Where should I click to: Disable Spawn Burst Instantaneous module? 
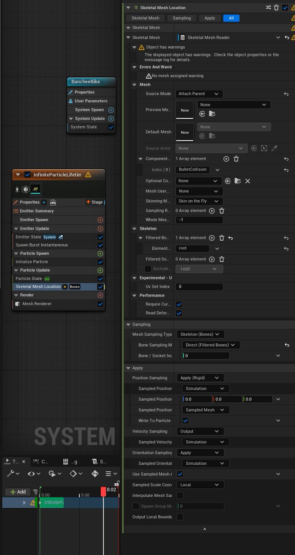[100, 245]
